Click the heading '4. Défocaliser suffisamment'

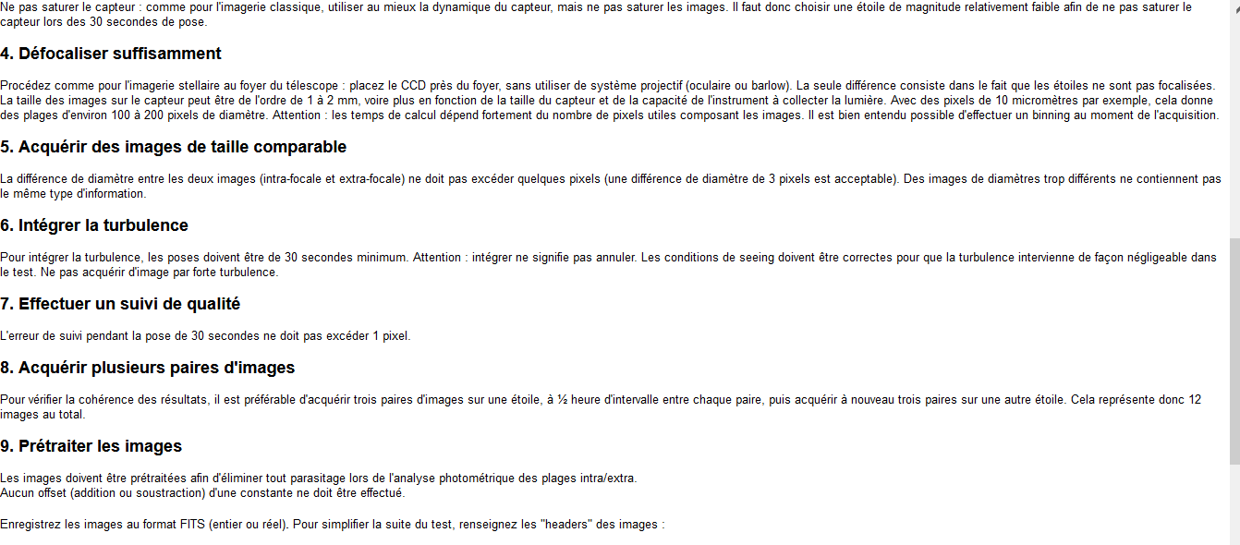(111, 54)
